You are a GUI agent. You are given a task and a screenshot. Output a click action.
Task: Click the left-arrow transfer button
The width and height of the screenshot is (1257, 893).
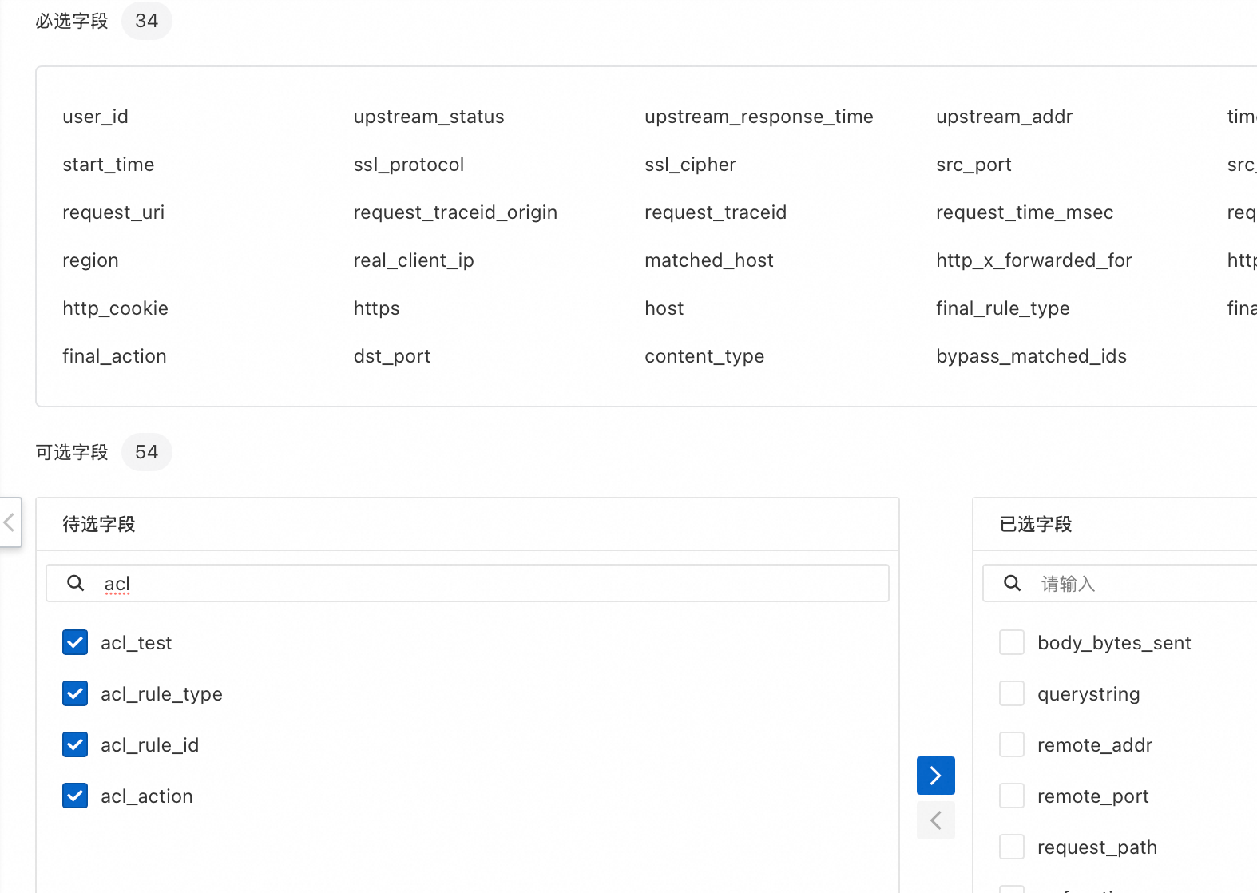(936, 820)
